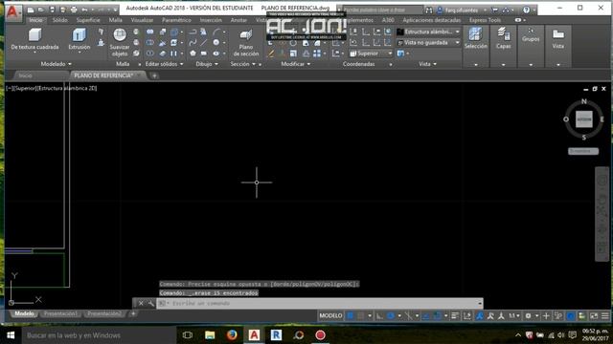Click the Save icon in the quick access toolbar

(x=52, y=10)
